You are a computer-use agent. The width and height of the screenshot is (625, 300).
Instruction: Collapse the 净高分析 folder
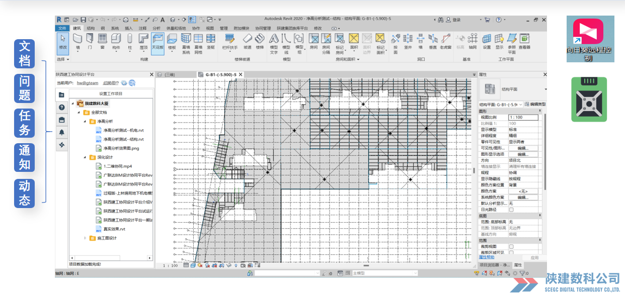86,122
